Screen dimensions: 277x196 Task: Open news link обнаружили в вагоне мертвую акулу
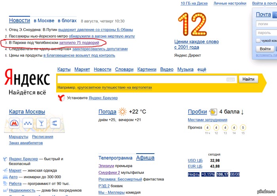(x=102, y=36)
